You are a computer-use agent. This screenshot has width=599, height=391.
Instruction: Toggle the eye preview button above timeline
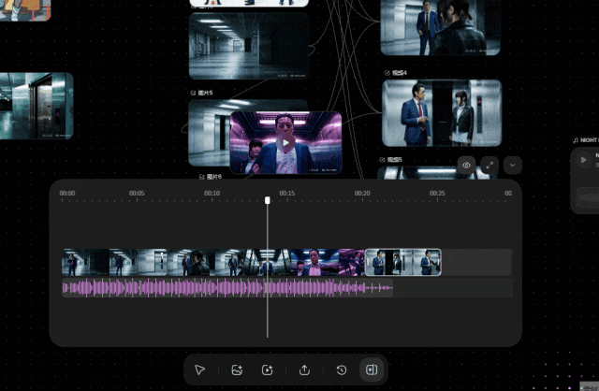[466, 166]
